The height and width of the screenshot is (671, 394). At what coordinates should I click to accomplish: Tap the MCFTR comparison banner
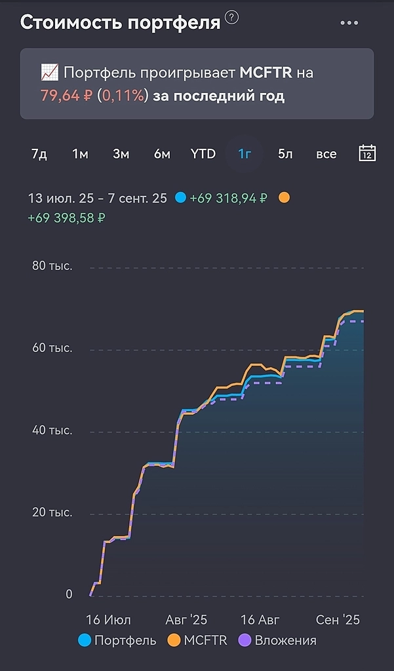point(197,84)
